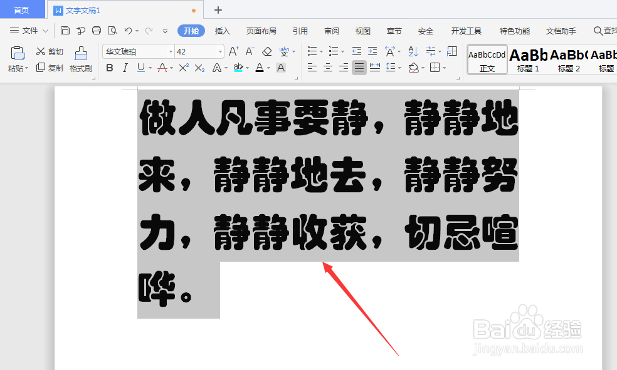Click the search magnifier icon (查找)

point(598,31)
